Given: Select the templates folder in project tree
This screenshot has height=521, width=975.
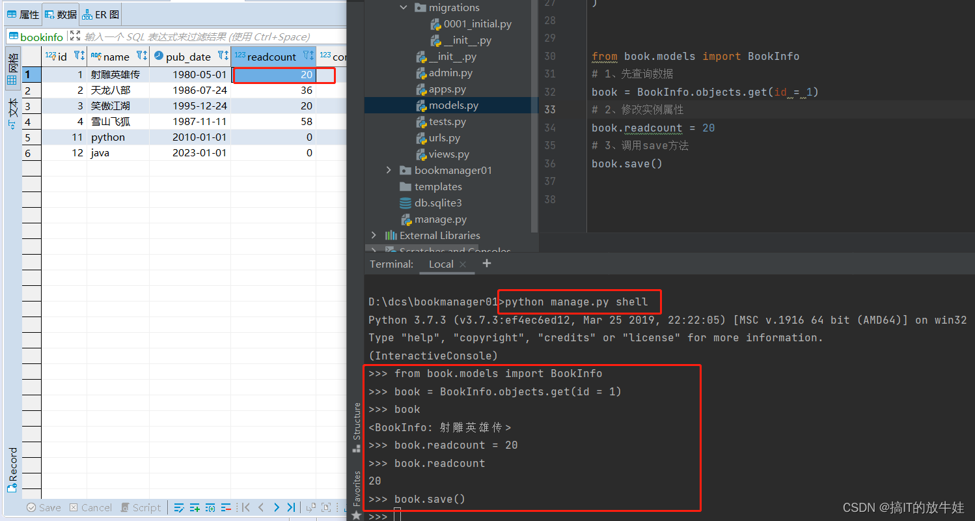Looking at the screenshot, I should pos(431,186).
